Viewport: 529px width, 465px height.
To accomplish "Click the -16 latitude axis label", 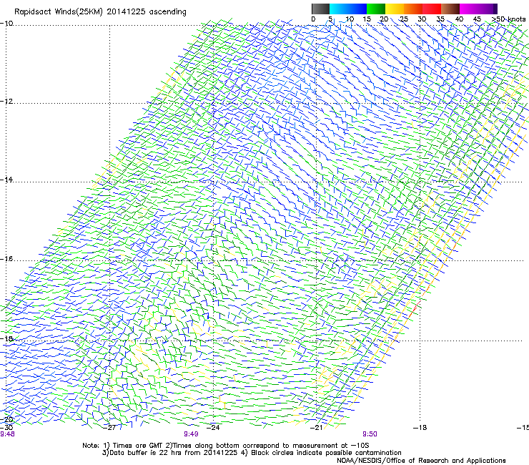I will pyautogui.click(x=6, y=259).
